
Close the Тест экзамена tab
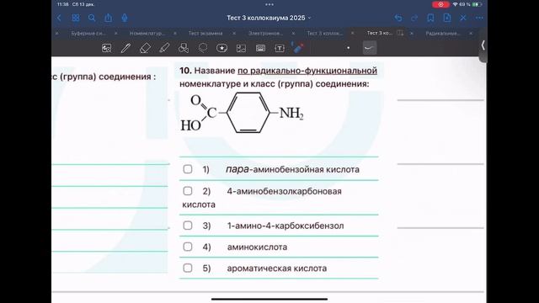(x=175, y=34)
